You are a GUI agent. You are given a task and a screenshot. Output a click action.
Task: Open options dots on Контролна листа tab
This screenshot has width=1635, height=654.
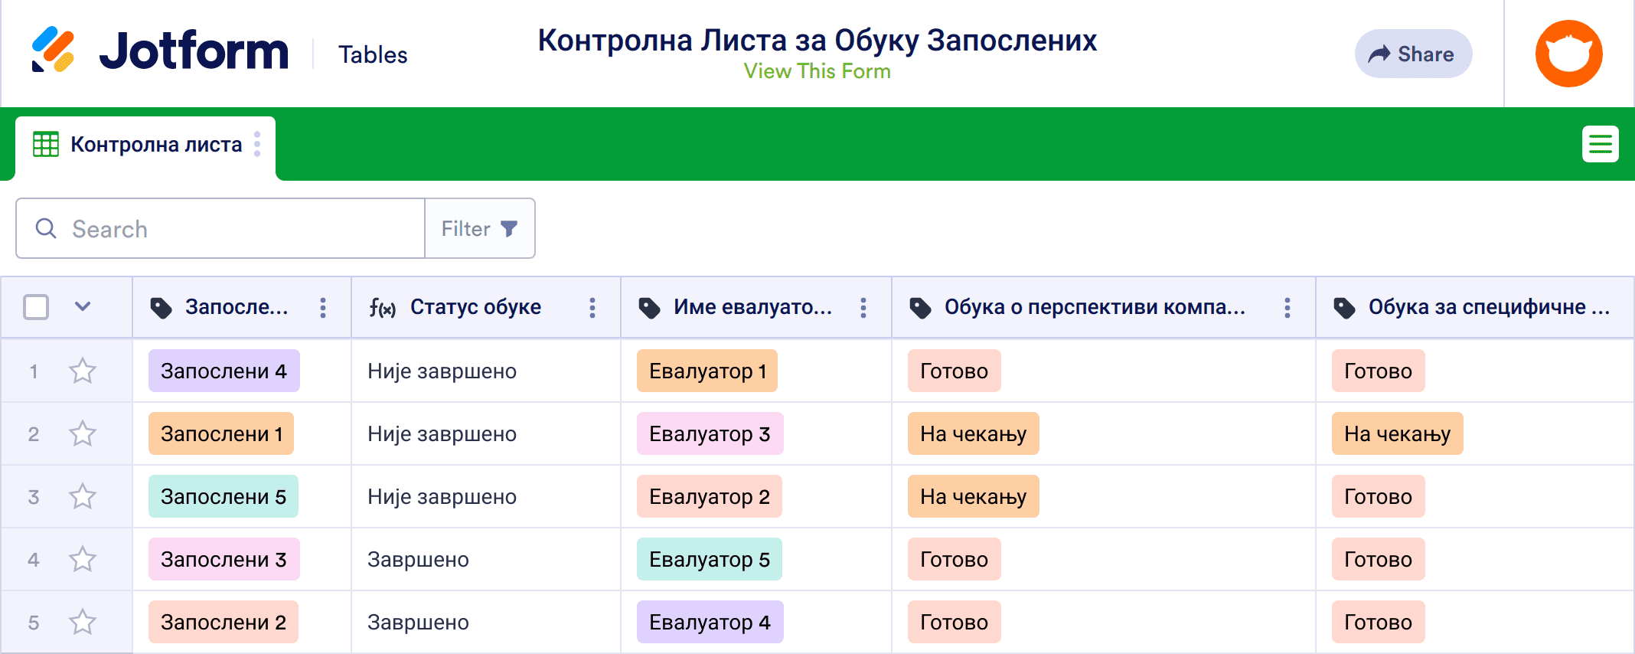257,144
